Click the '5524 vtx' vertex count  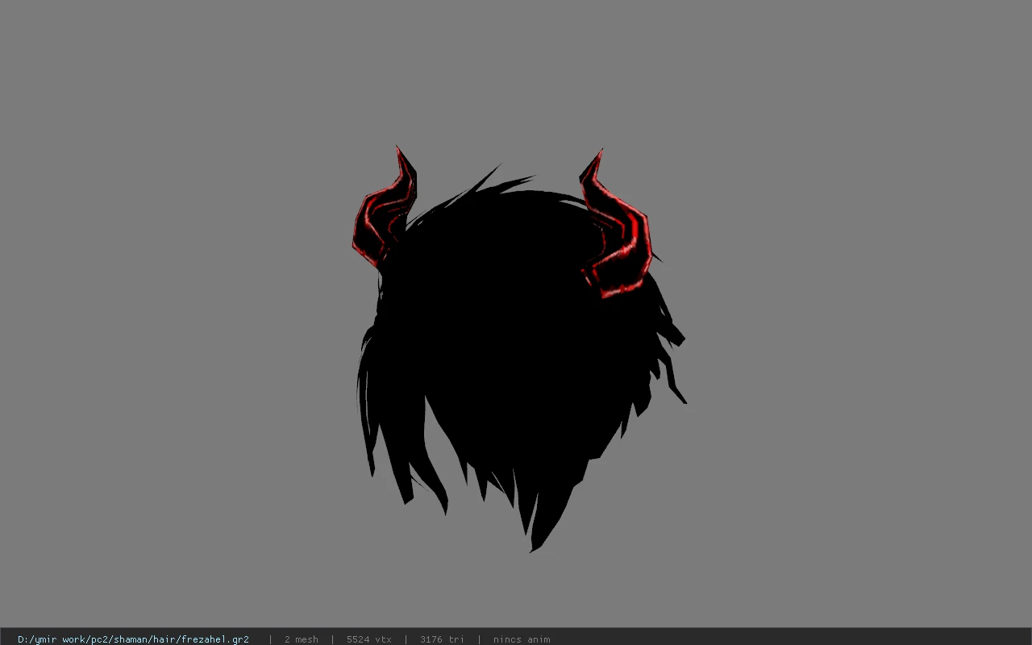369,639
